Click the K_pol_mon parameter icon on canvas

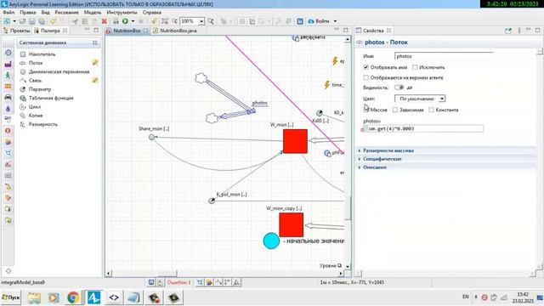tap(212, 201)
